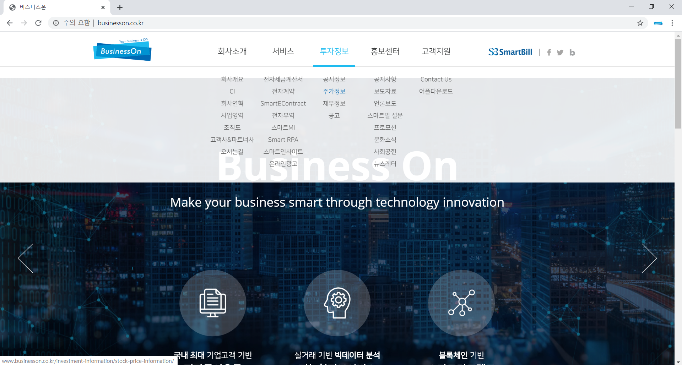
Task: Open the 스마트MI service link
Action: point(283,127)
